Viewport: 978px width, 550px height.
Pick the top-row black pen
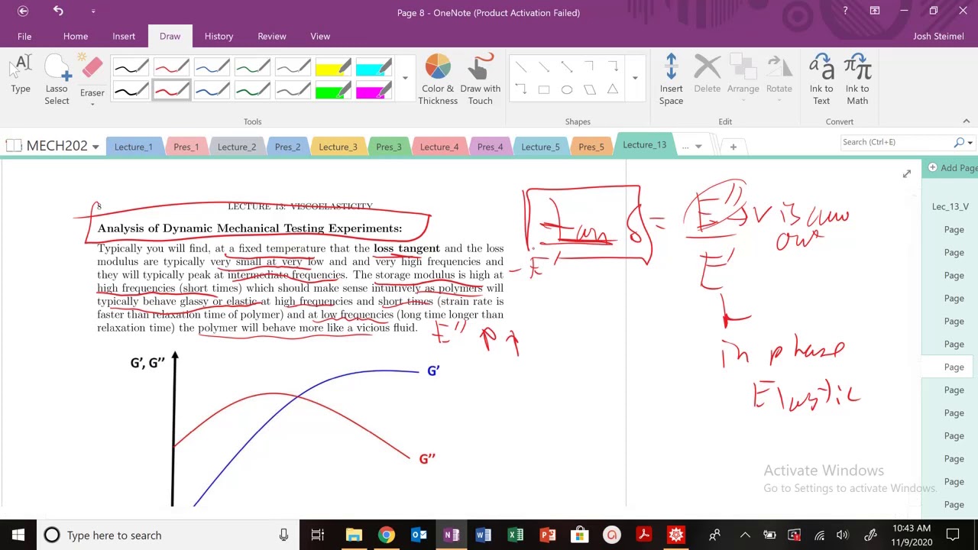pos(131,69)
